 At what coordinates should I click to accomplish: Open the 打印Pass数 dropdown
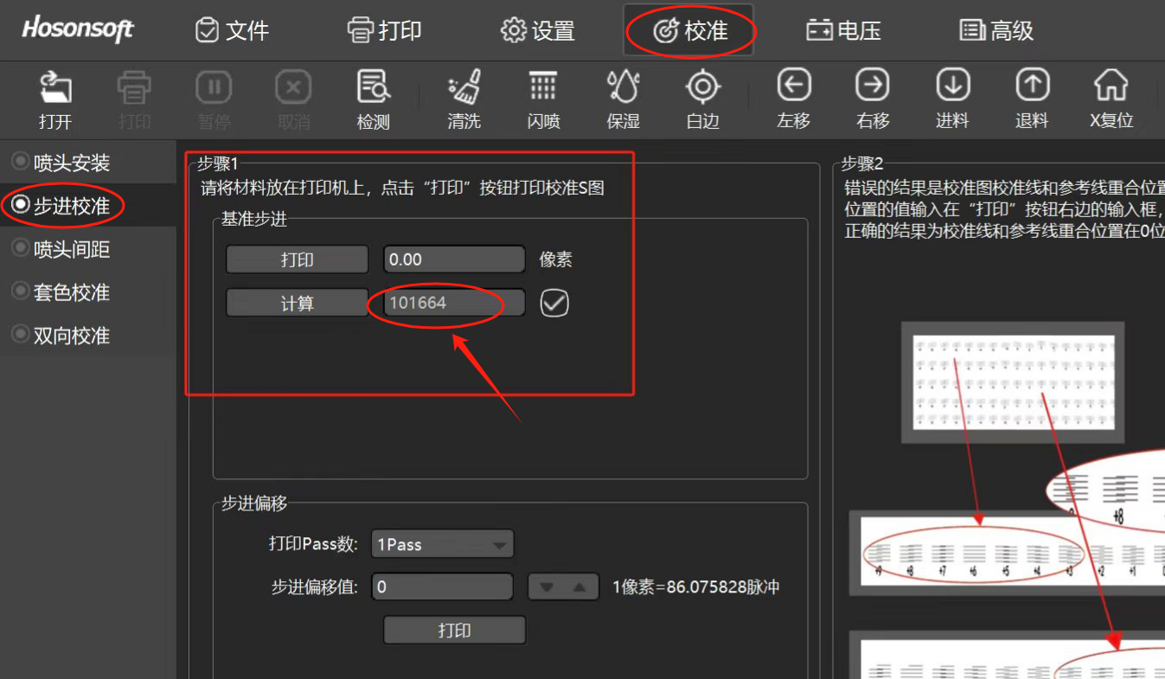click(442, 545)
